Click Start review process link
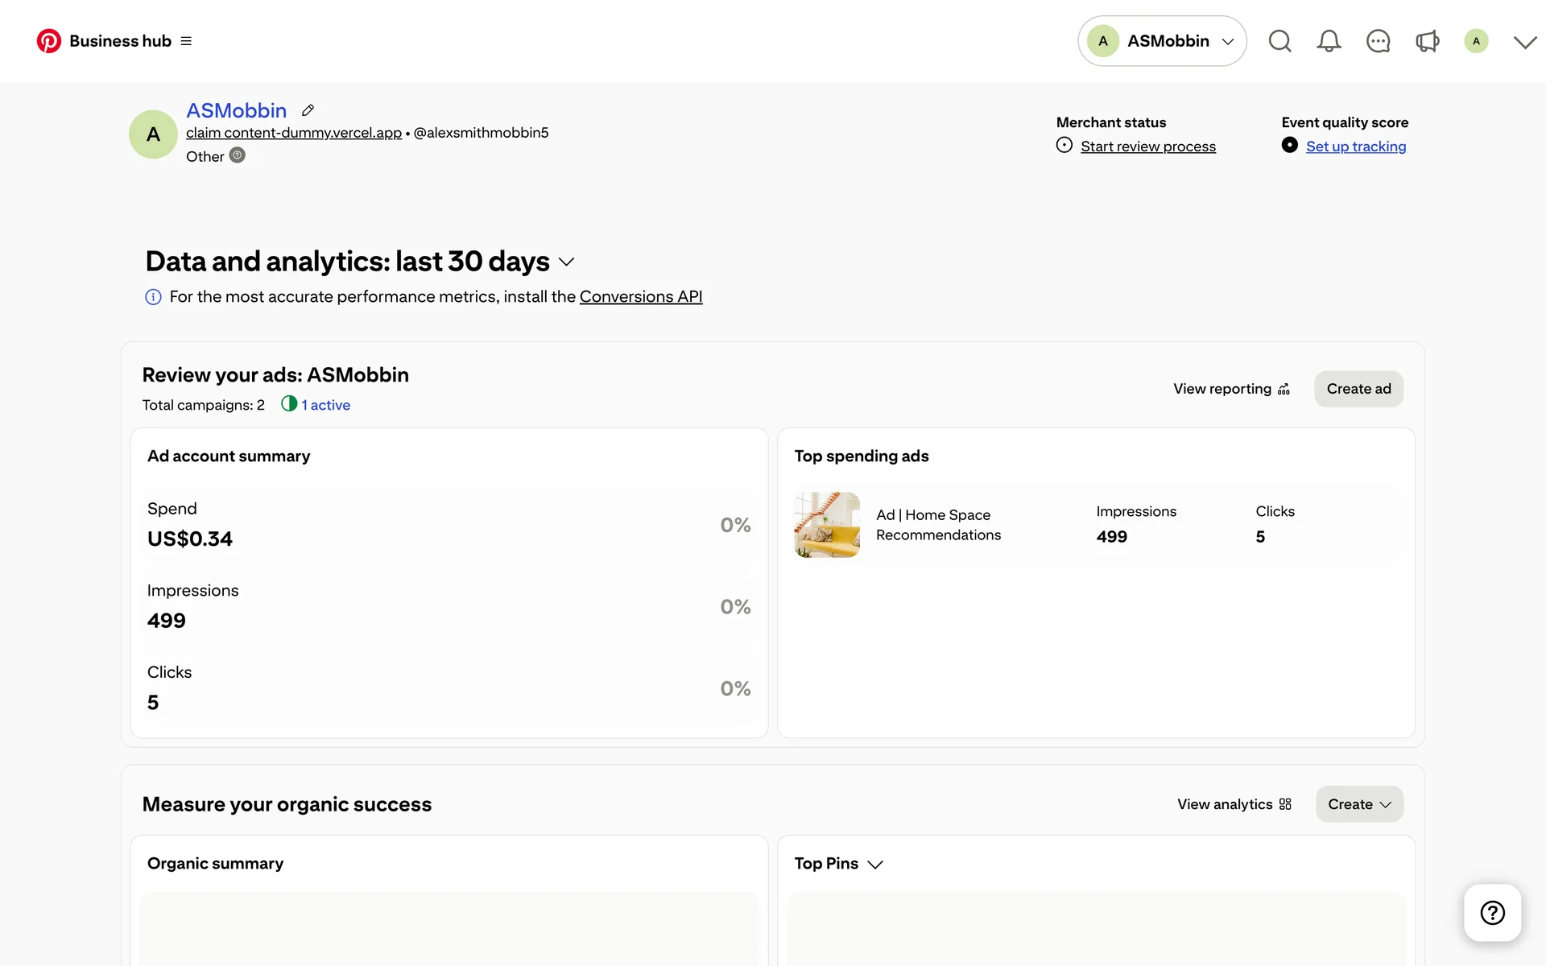Viewport: 1546px width, 966px height. tap(1147, 147)
